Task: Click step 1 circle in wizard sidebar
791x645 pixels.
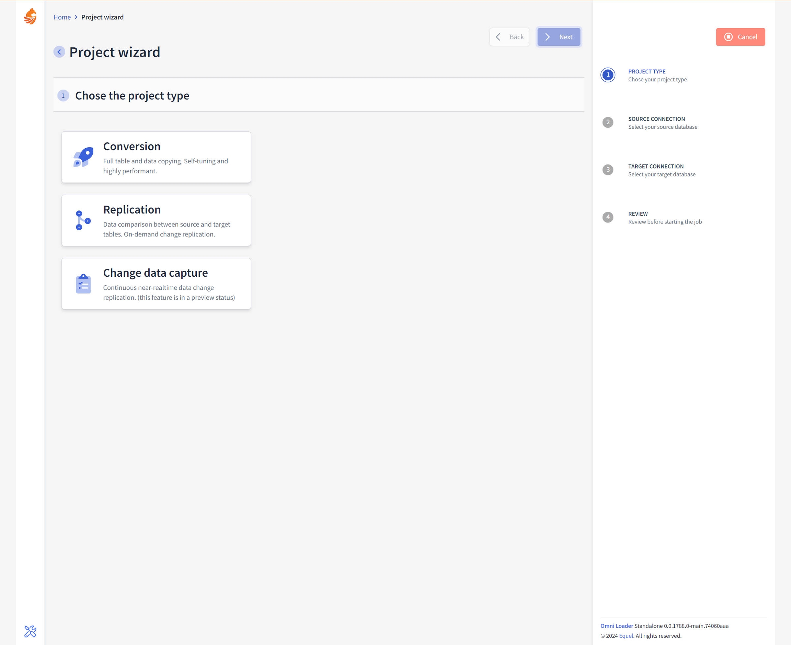Action: [x=608, y=75]
